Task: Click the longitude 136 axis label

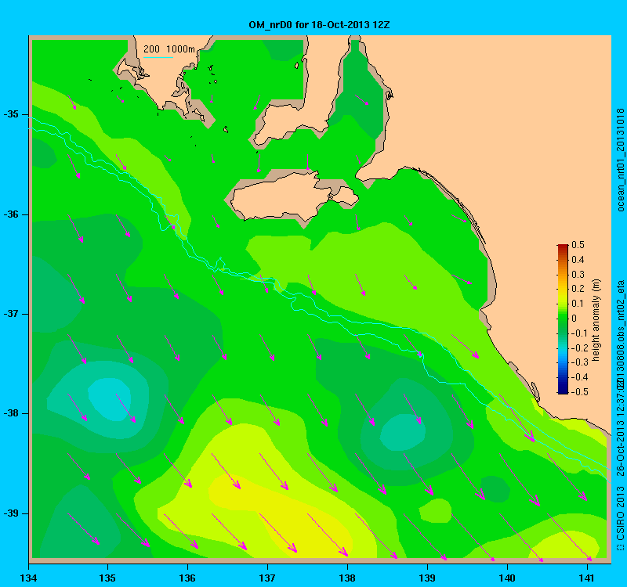Action: pos(187,578)
